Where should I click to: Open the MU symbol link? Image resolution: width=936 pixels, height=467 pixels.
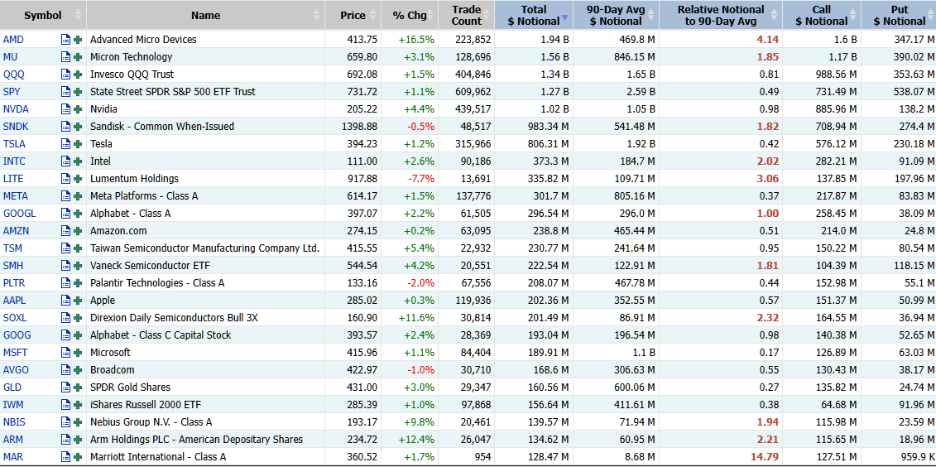(x=12, y=57)
